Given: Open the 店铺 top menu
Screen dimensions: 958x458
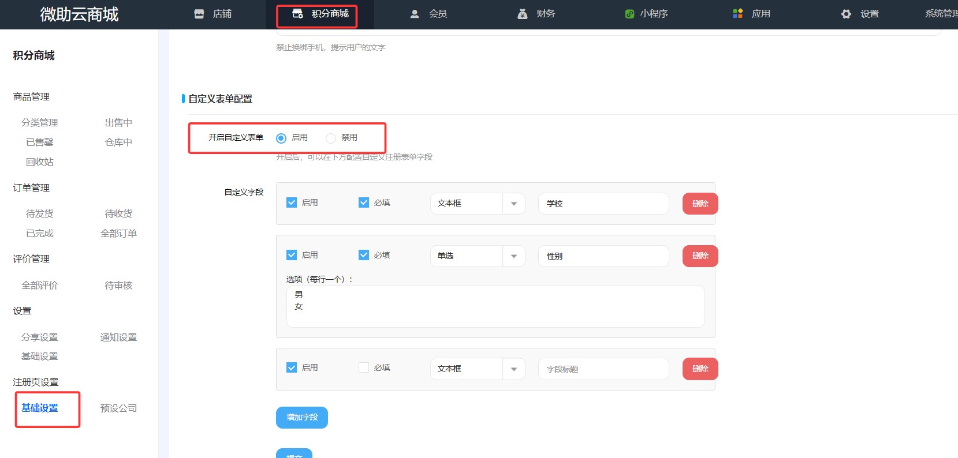Looking at the screenshot, I should (222, 14).
